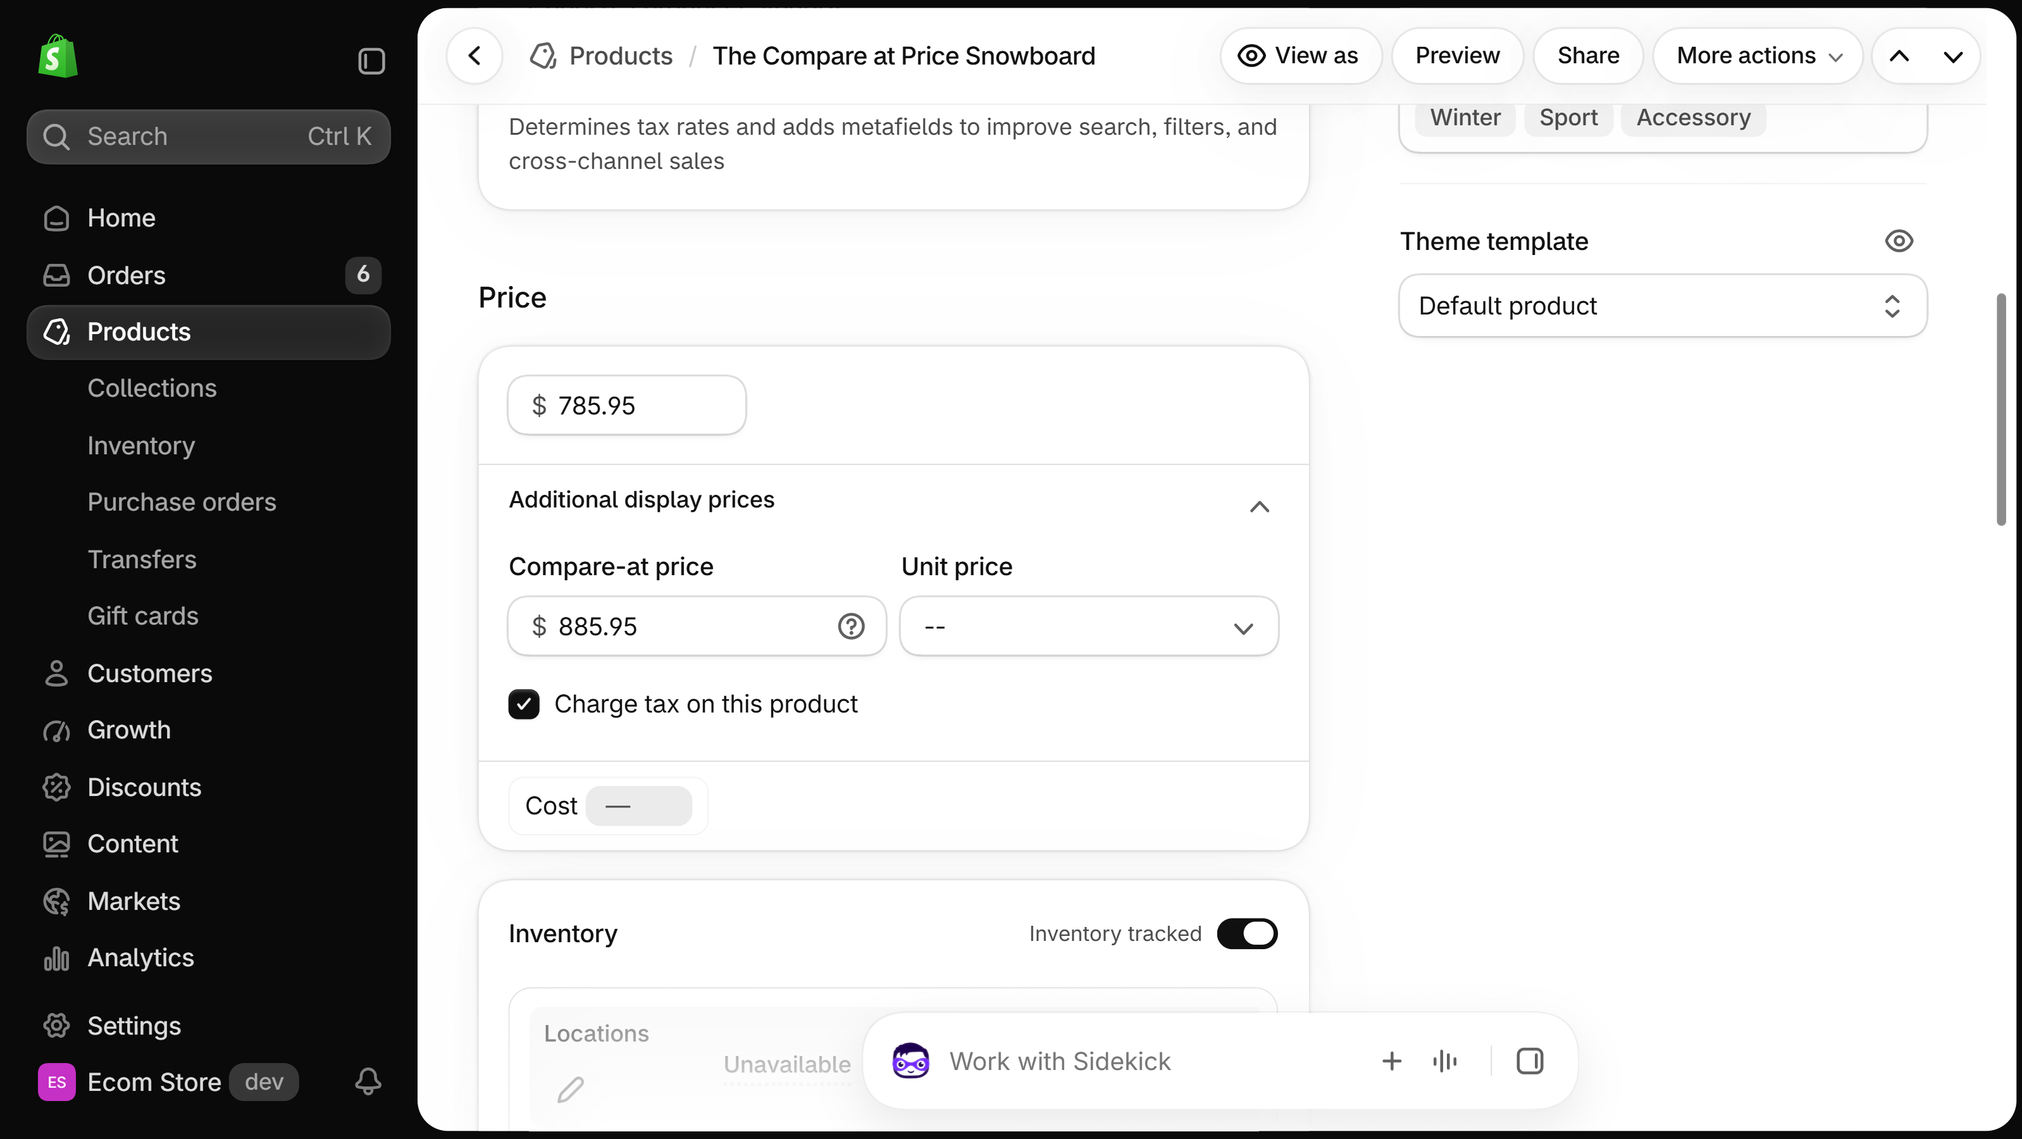
Task: Open Theme template Default product selector
Action: click(1663, 306)
